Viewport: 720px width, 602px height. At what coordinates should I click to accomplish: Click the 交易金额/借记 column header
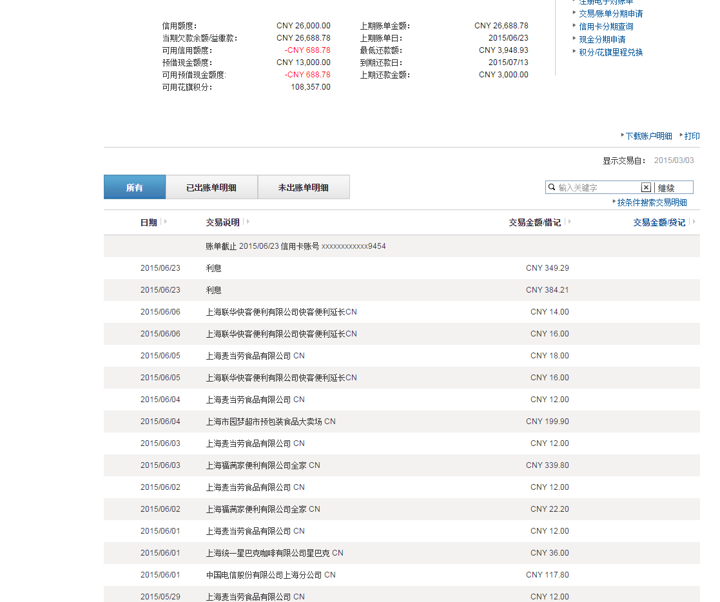pyautogui.click(x=534, y=222)
